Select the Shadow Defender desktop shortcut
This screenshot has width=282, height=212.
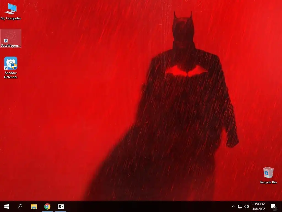11,68
